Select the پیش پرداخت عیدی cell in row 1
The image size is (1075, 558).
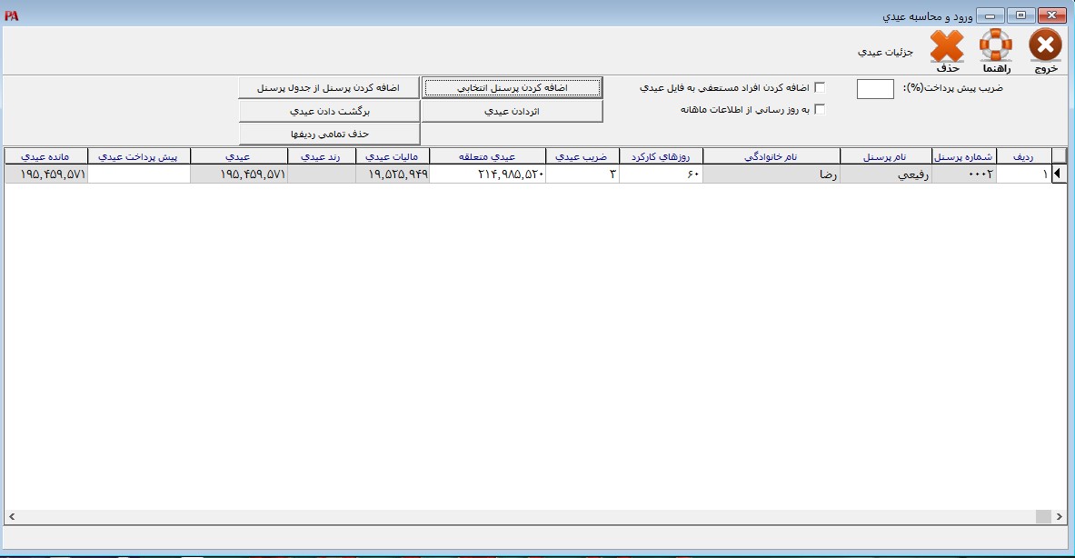tap(139, 174)
